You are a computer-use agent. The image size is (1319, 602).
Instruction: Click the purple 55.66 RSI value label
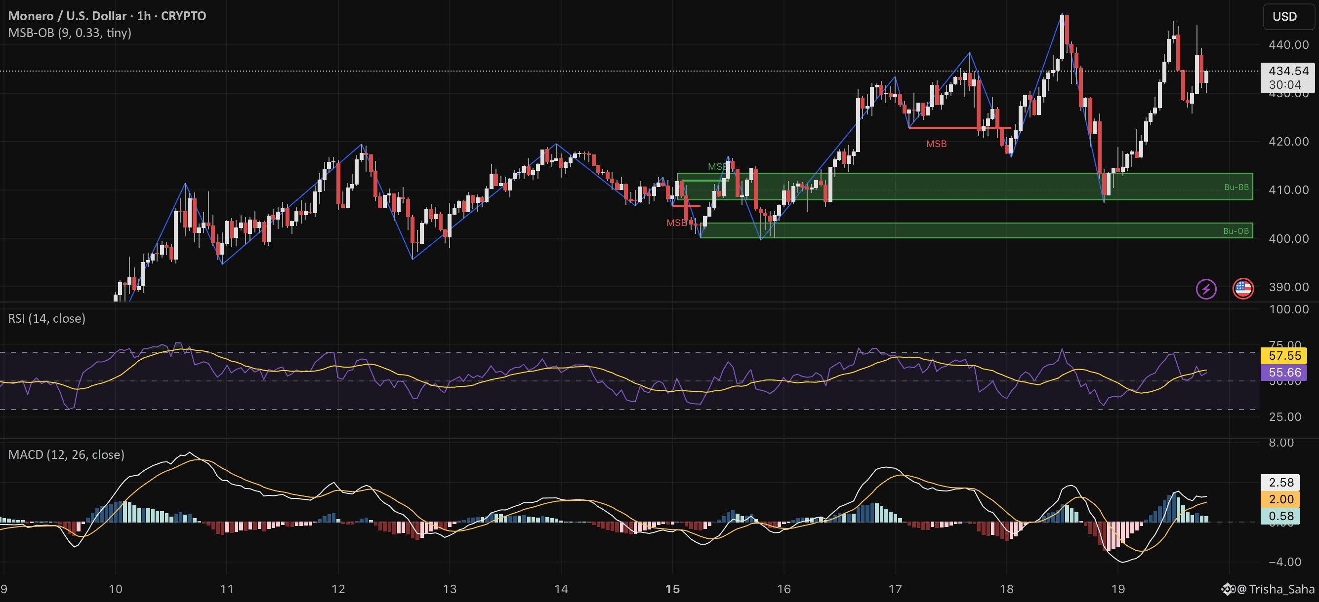(1284, 373)
